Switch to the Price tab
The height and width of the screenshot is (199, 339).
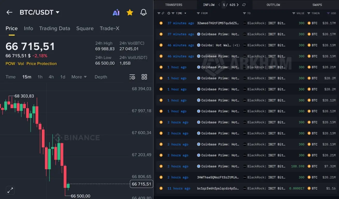tap(12, 28)
